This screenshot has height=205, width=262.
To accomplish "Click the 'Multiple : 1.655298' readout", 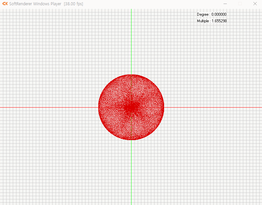I will (212, 21).
